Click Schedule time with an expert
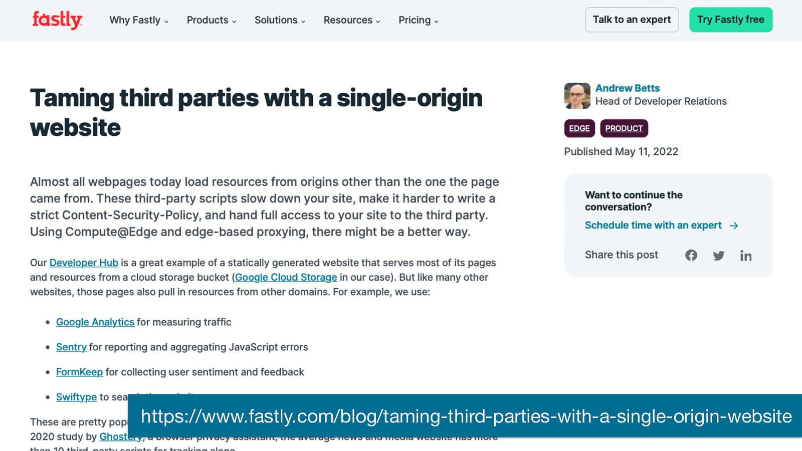802x451 pixels. (x=653, y=225)
